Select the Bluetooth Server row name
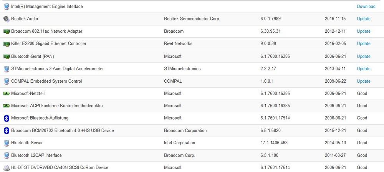This screenshot has width=384, height=172. click(x=26, y=143)
